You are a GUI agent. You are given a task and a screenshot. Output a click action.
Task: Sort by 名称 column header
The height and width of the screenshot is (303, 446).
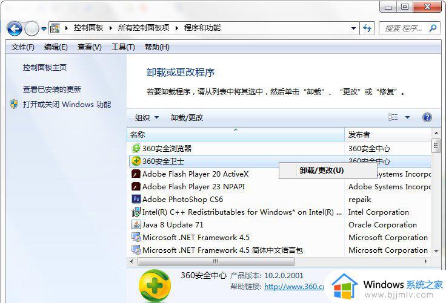pyautogui.click(x=236, y=134)
